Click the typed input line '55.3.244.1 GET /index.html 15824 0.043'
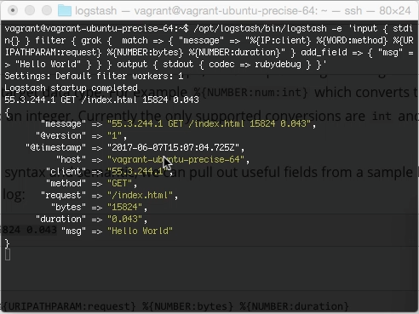Viewport: 419px width, 314px height. pos(101,100)
